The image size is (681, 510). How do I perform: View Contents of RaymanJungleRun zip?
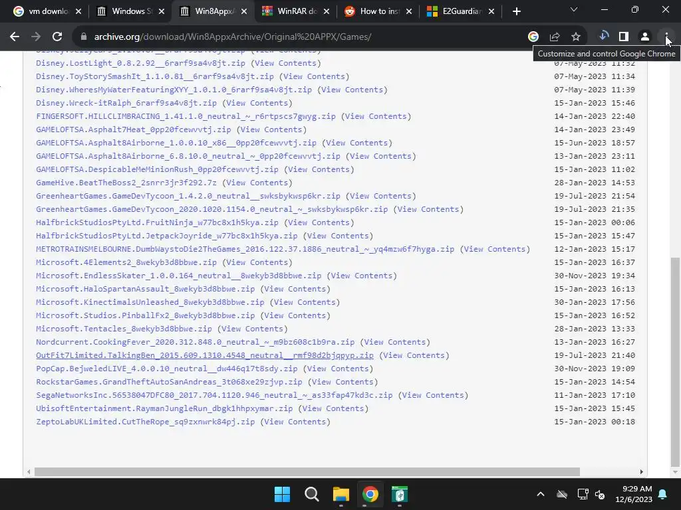334,408
